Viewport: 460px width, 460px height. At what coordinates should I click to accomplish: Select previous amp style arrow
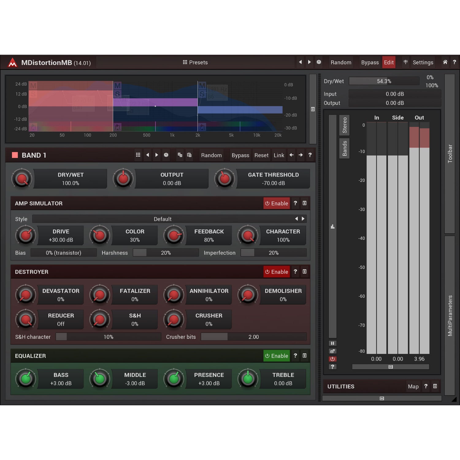296,219
